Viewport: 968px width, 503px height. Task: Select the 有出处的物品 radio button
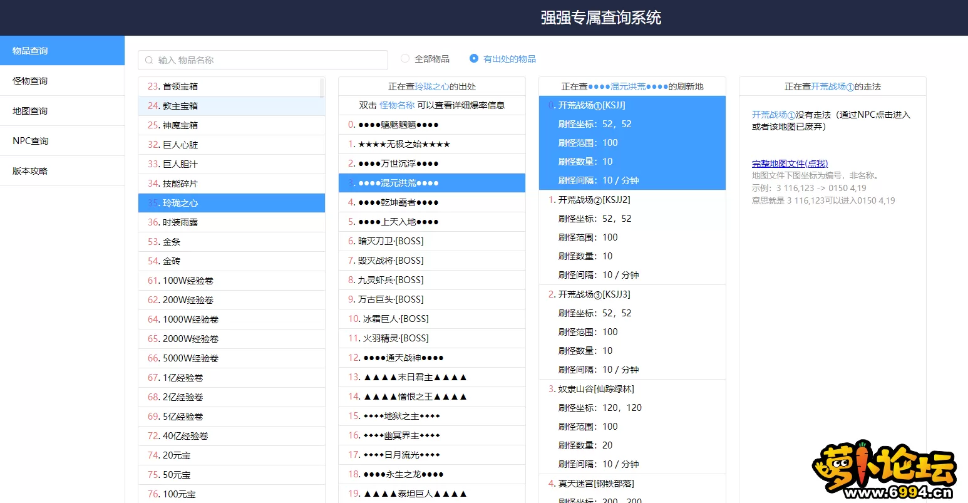pyautogui.click(x=474, y=58)
